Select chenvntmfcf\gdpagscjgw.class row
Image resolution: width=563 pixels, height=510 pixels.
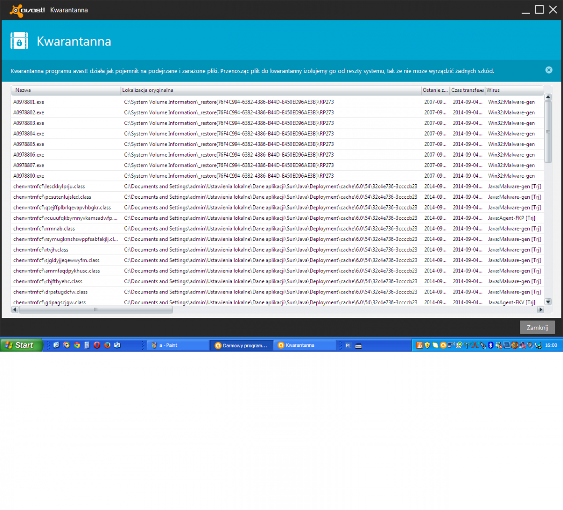[x=277, y=302]
